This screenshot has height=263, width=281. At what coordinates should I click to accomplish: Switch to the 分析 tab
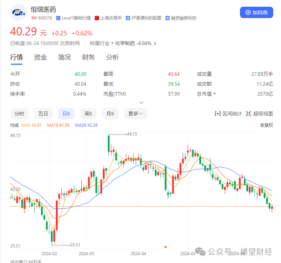click(x=112, y=57)
